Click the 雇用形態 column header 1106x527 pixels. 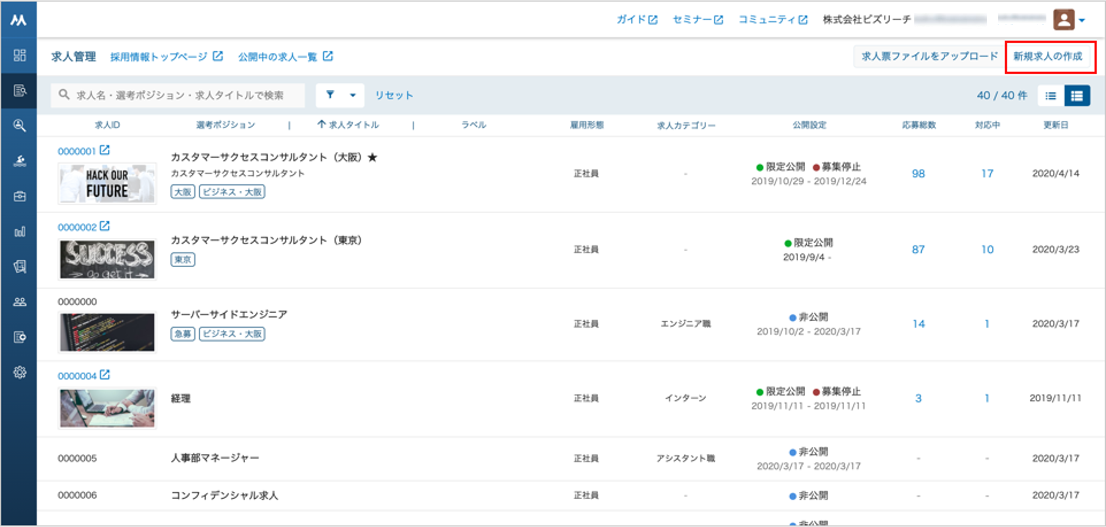click(x=586, y=125)
